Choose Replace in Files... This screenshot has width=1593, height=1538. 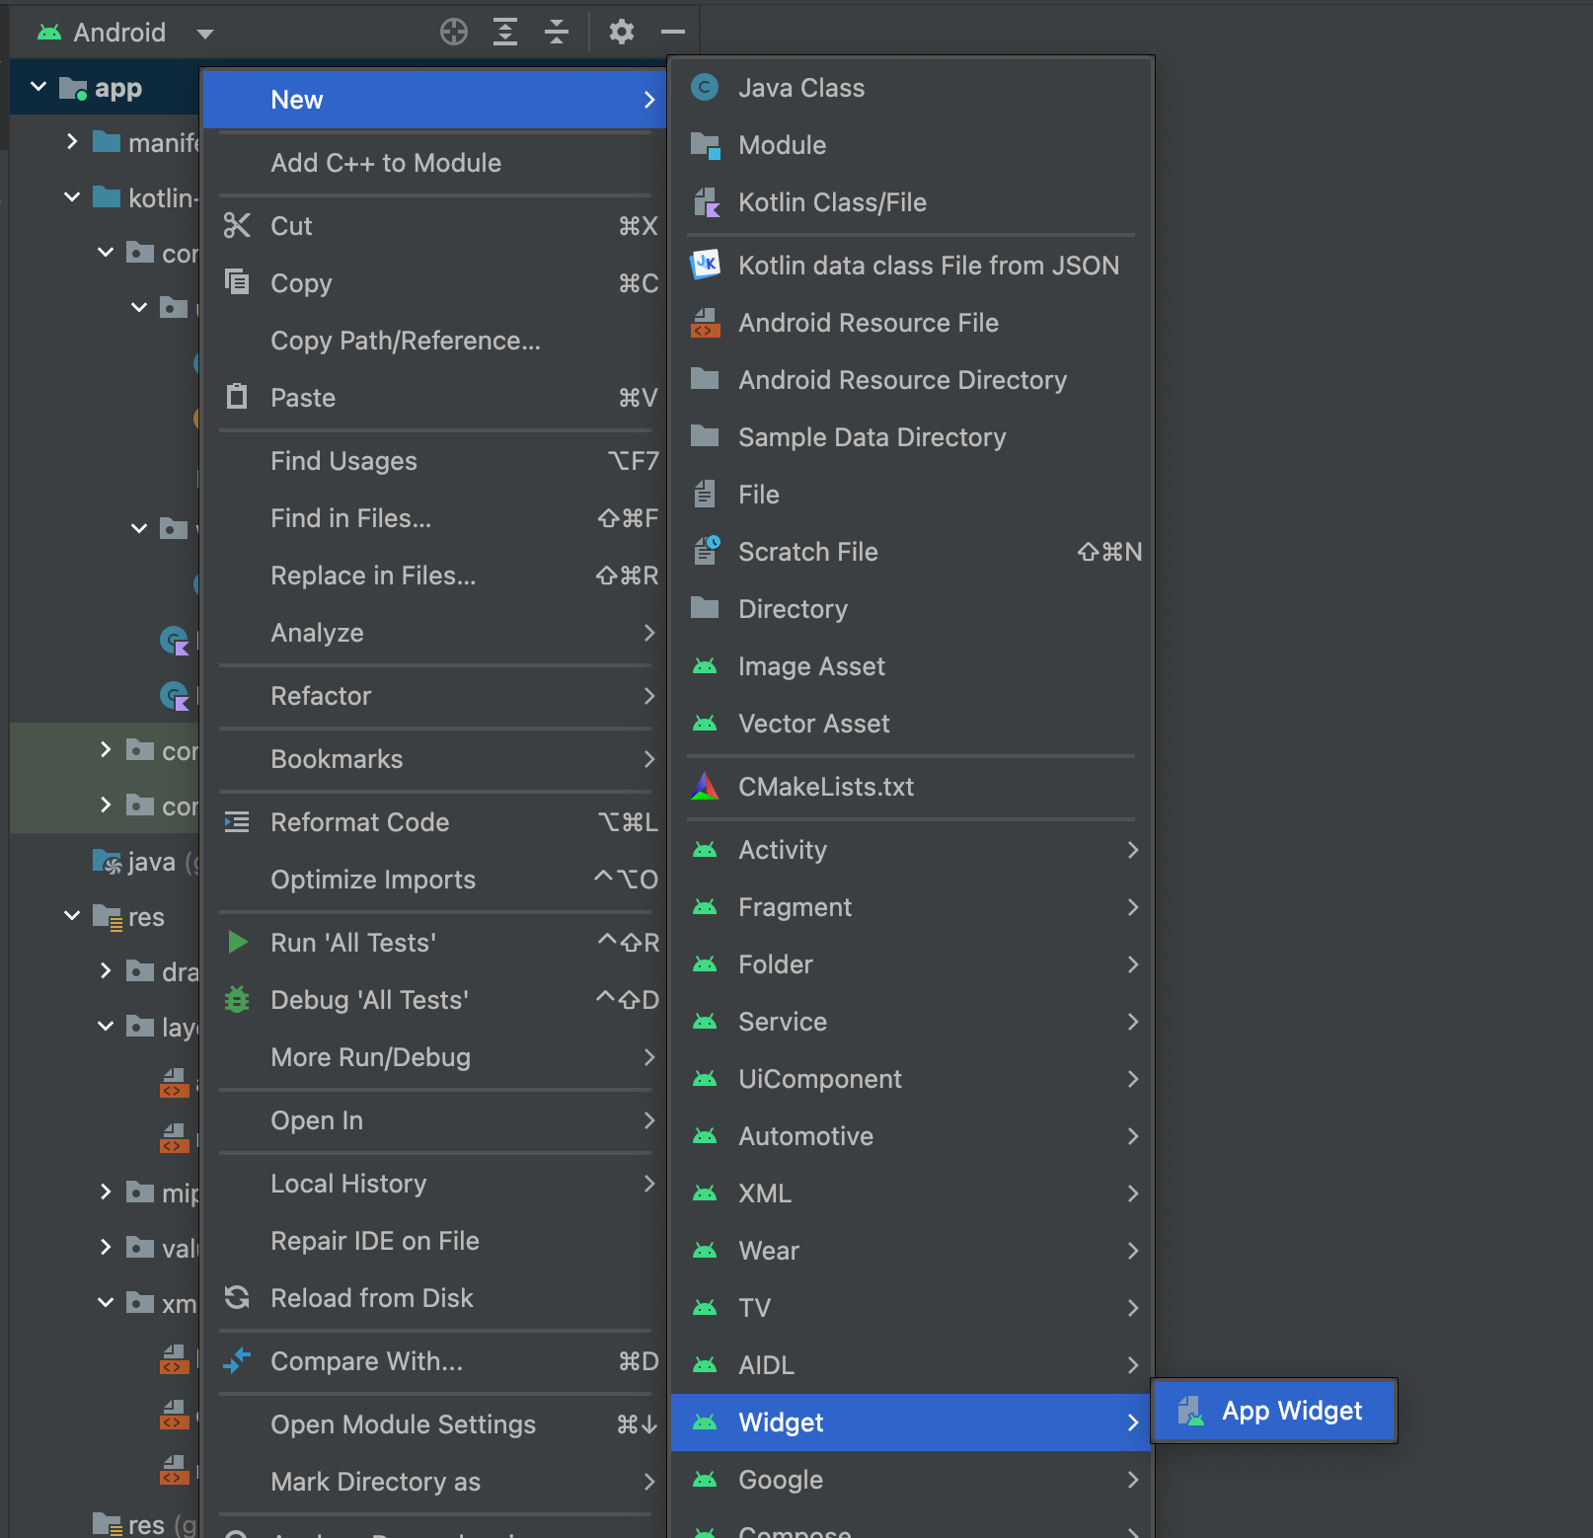point(434,576)
